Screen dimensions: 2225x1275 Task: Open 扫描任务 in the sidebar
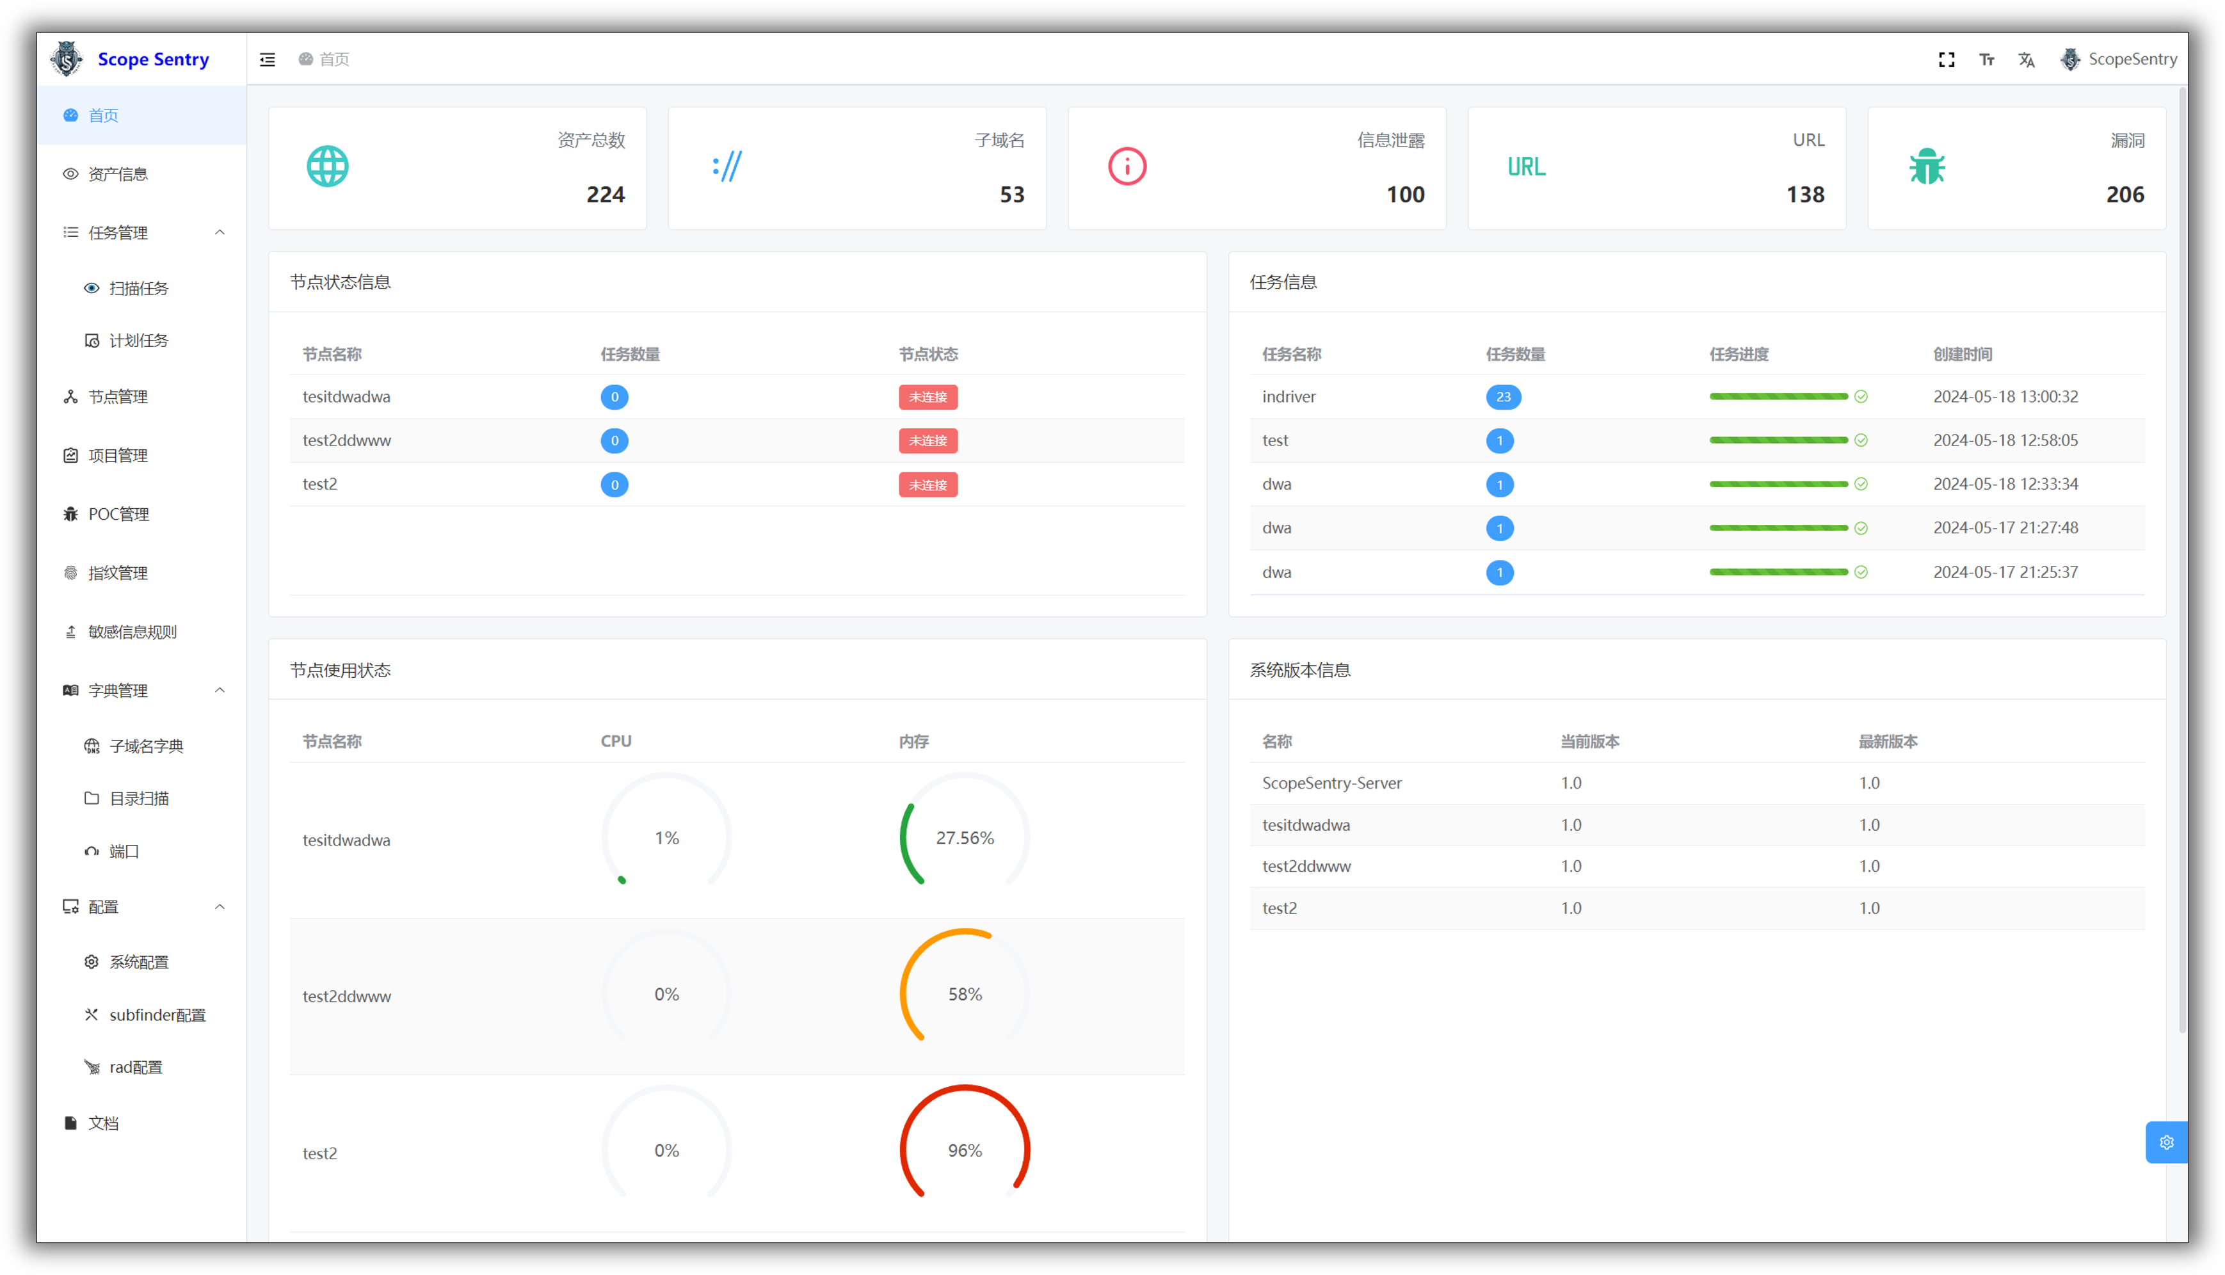click(138, 288)
